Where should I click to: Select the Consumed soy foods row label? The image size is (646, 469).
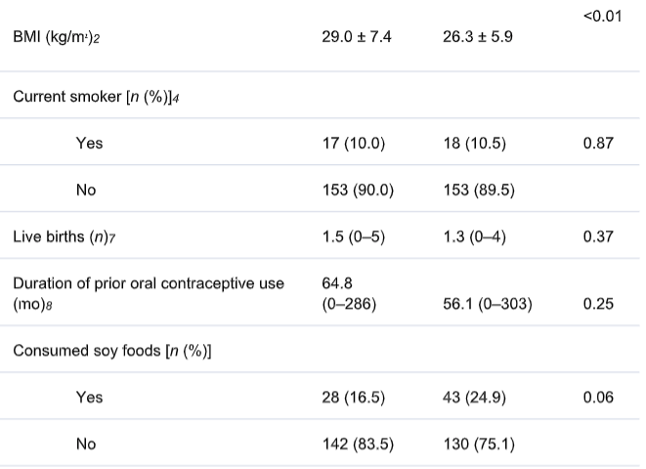tap(112, 351)
